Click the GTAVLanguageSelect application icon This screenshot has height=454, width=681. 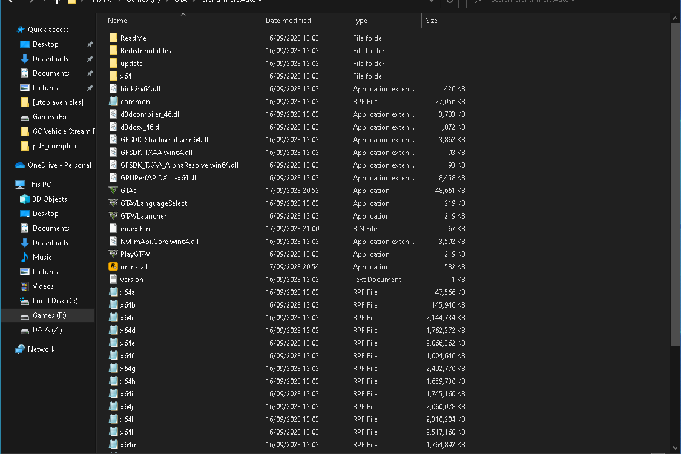pyautogui.click(x=113, y=203)
